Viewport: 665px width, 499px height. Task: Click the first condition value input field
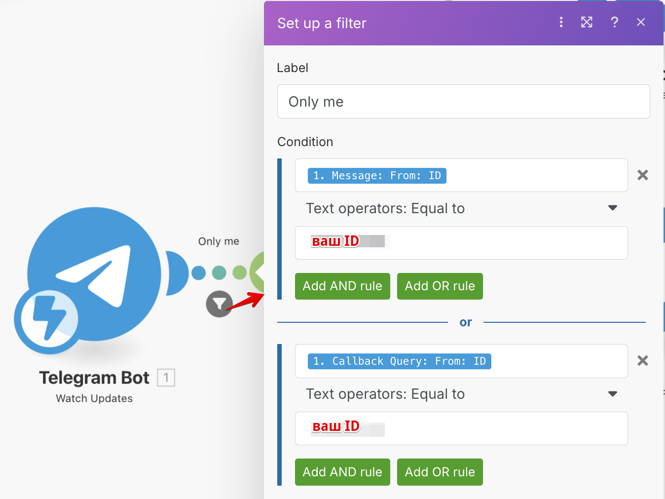pos(493,243)
